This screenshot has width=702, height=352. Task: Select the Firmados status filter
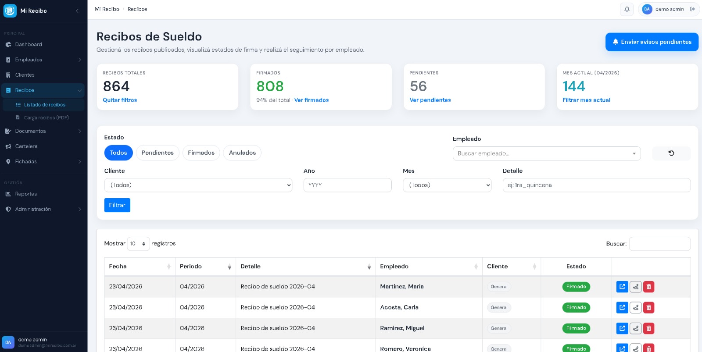[201, 153]
